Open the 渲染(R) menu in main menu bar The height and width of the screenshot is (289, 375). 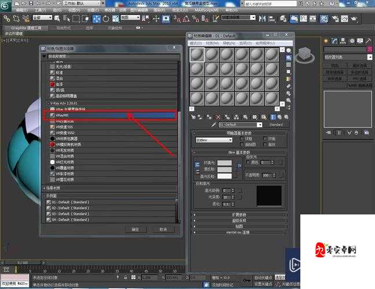(159, 10)
